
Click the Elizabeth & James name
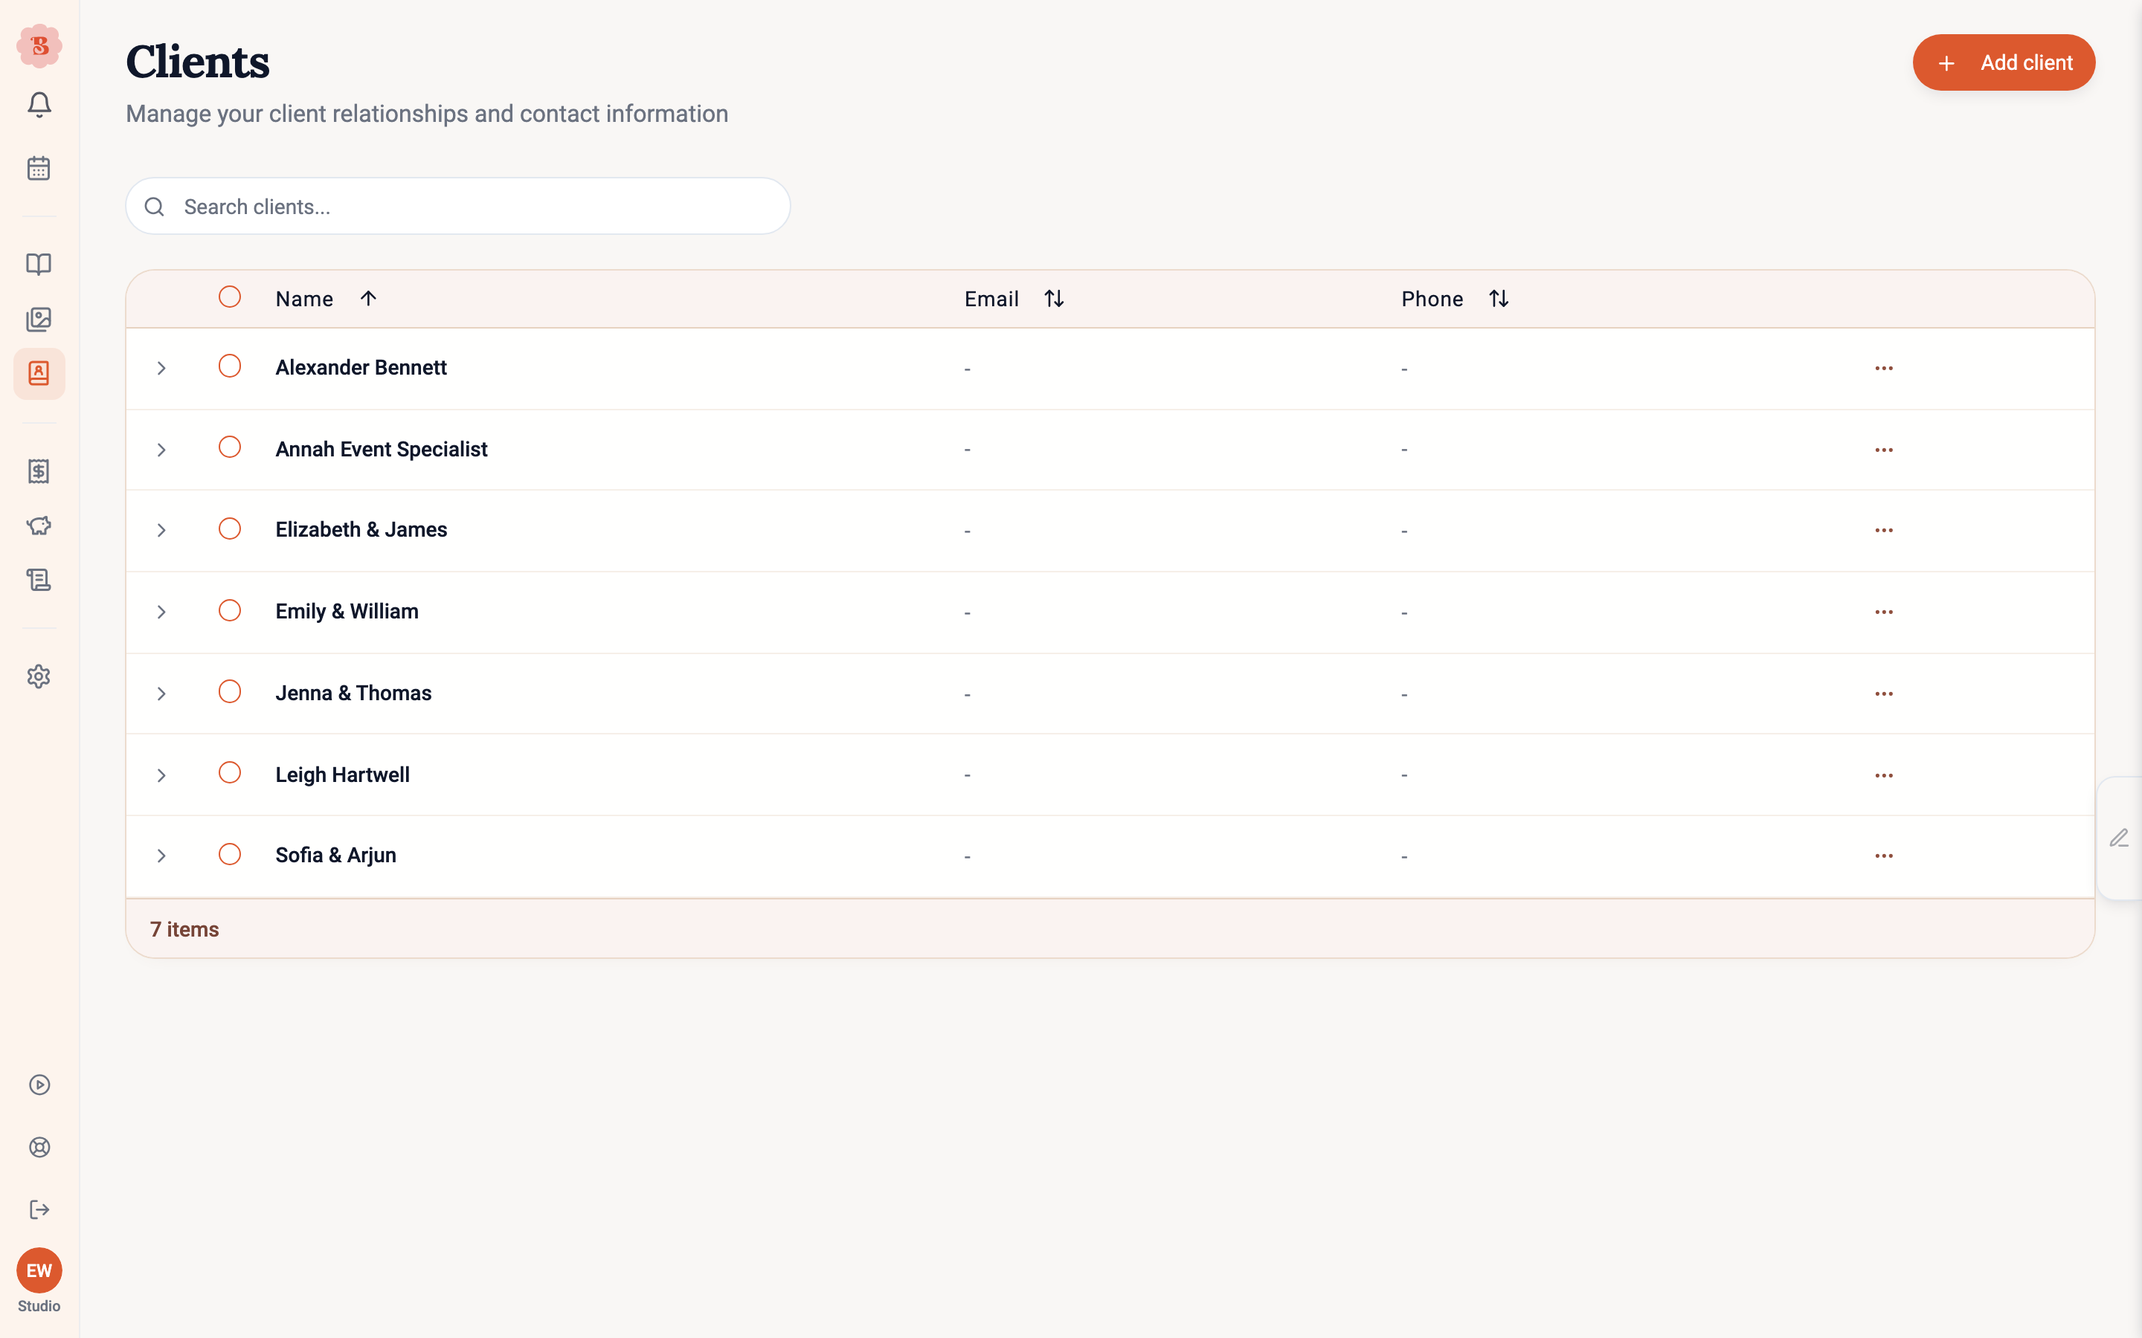click(x=361, y=529)
